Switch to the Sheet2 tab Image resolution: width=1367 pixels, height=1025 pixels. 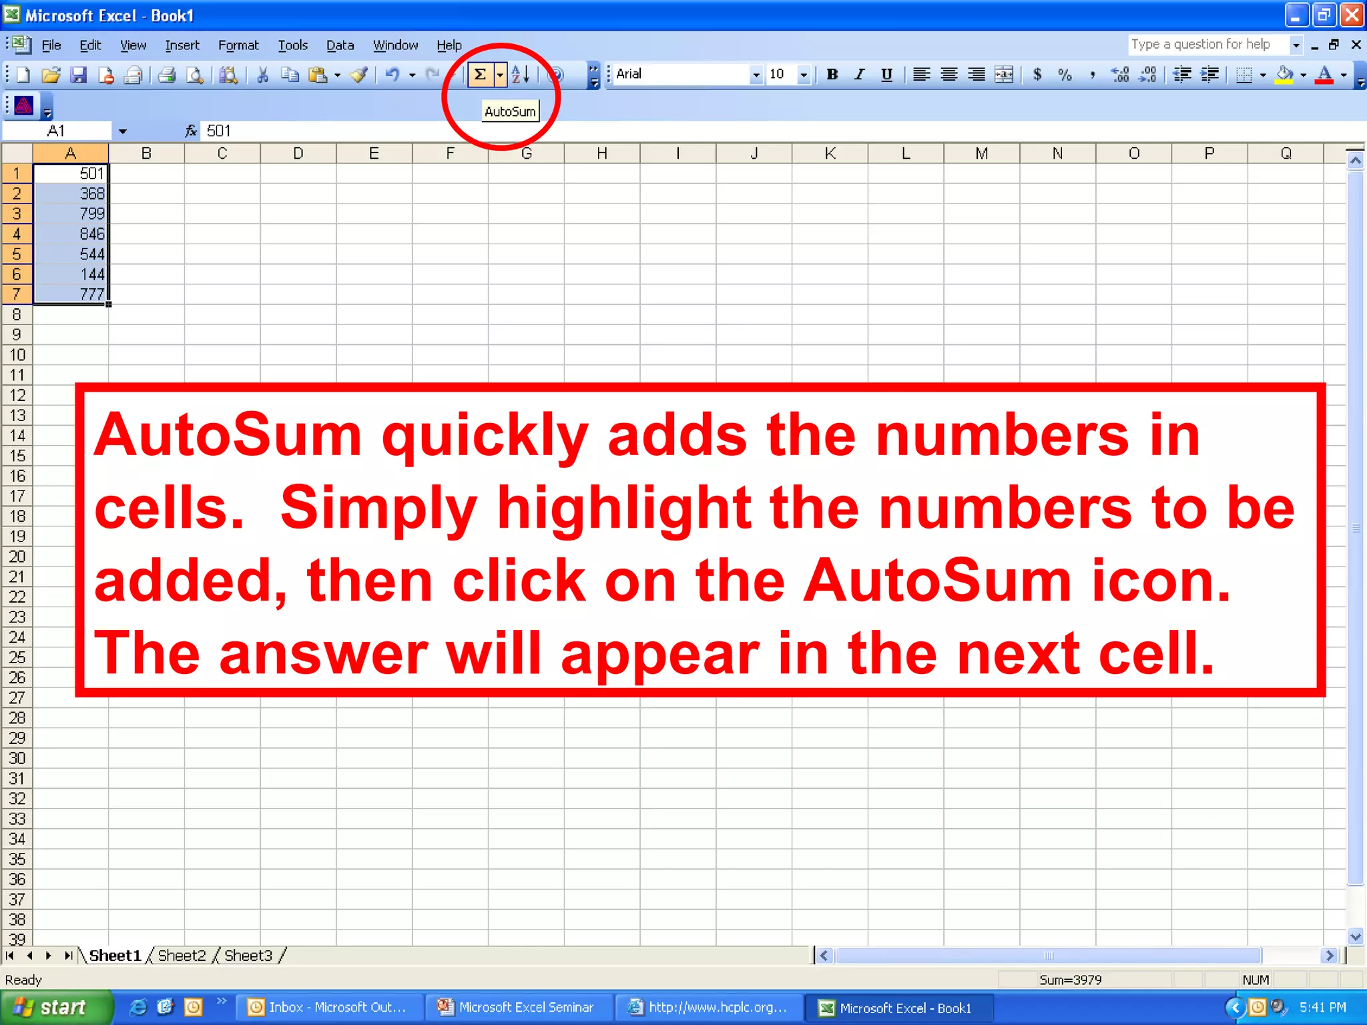coord(182,956)
